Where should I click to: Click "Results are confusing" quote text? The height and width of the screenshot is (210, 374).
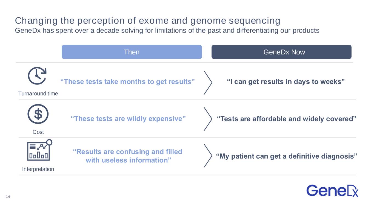[127, 156]
